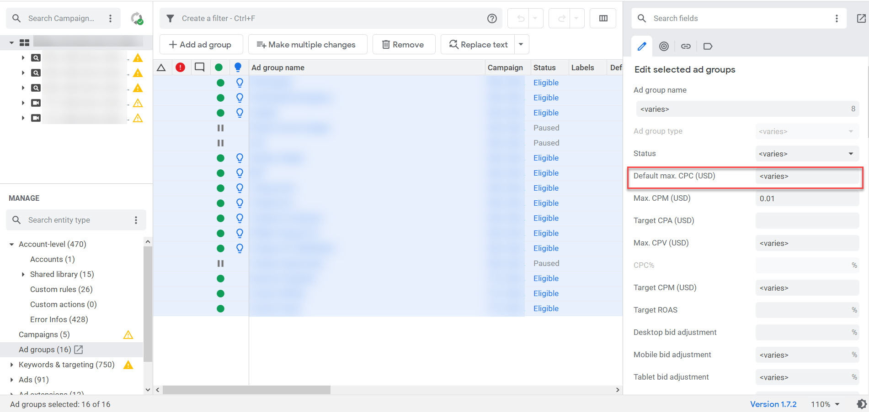869x412 pixels.
Task: Open the Status dropdown showing varies
Action: coord(806,154)
